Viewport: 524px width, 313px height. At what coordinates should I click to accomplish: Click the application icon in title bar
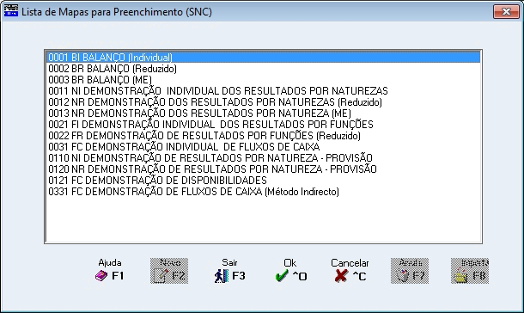click(10, 10)
